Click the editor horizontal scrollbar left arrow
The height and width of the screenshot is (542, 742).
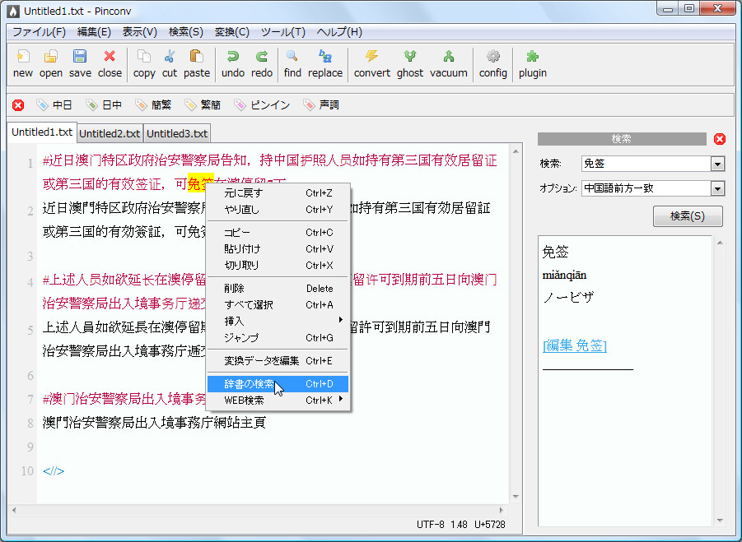(x=14, y=510)
